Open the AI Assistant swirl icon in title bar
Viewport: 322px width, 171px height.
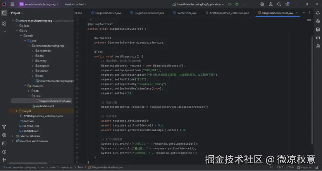[x=262, y=4]
